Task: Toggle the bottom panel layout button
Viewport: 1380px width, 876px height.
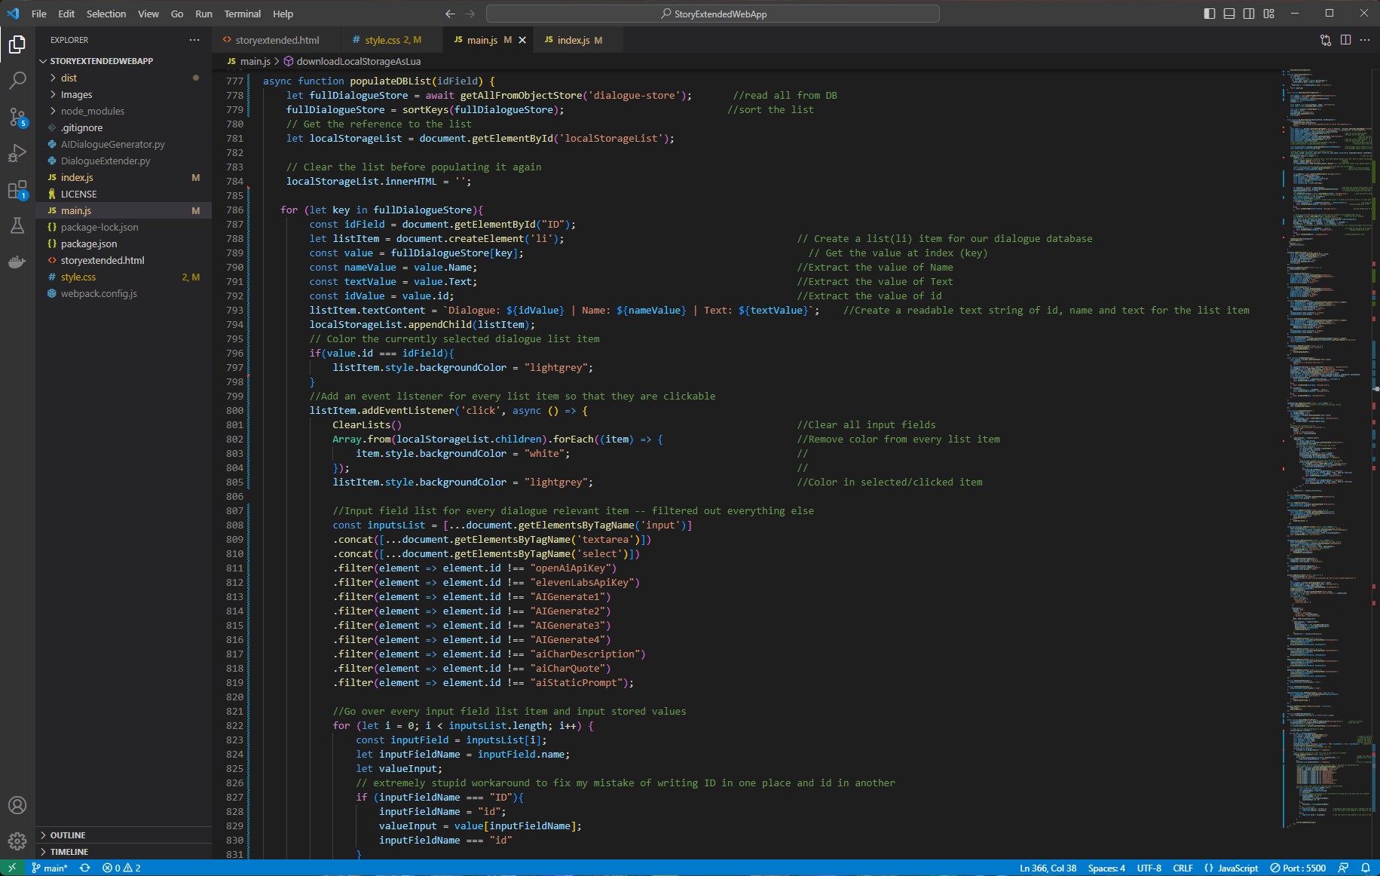Action: pyautogui.click(x=1229, y=14)
